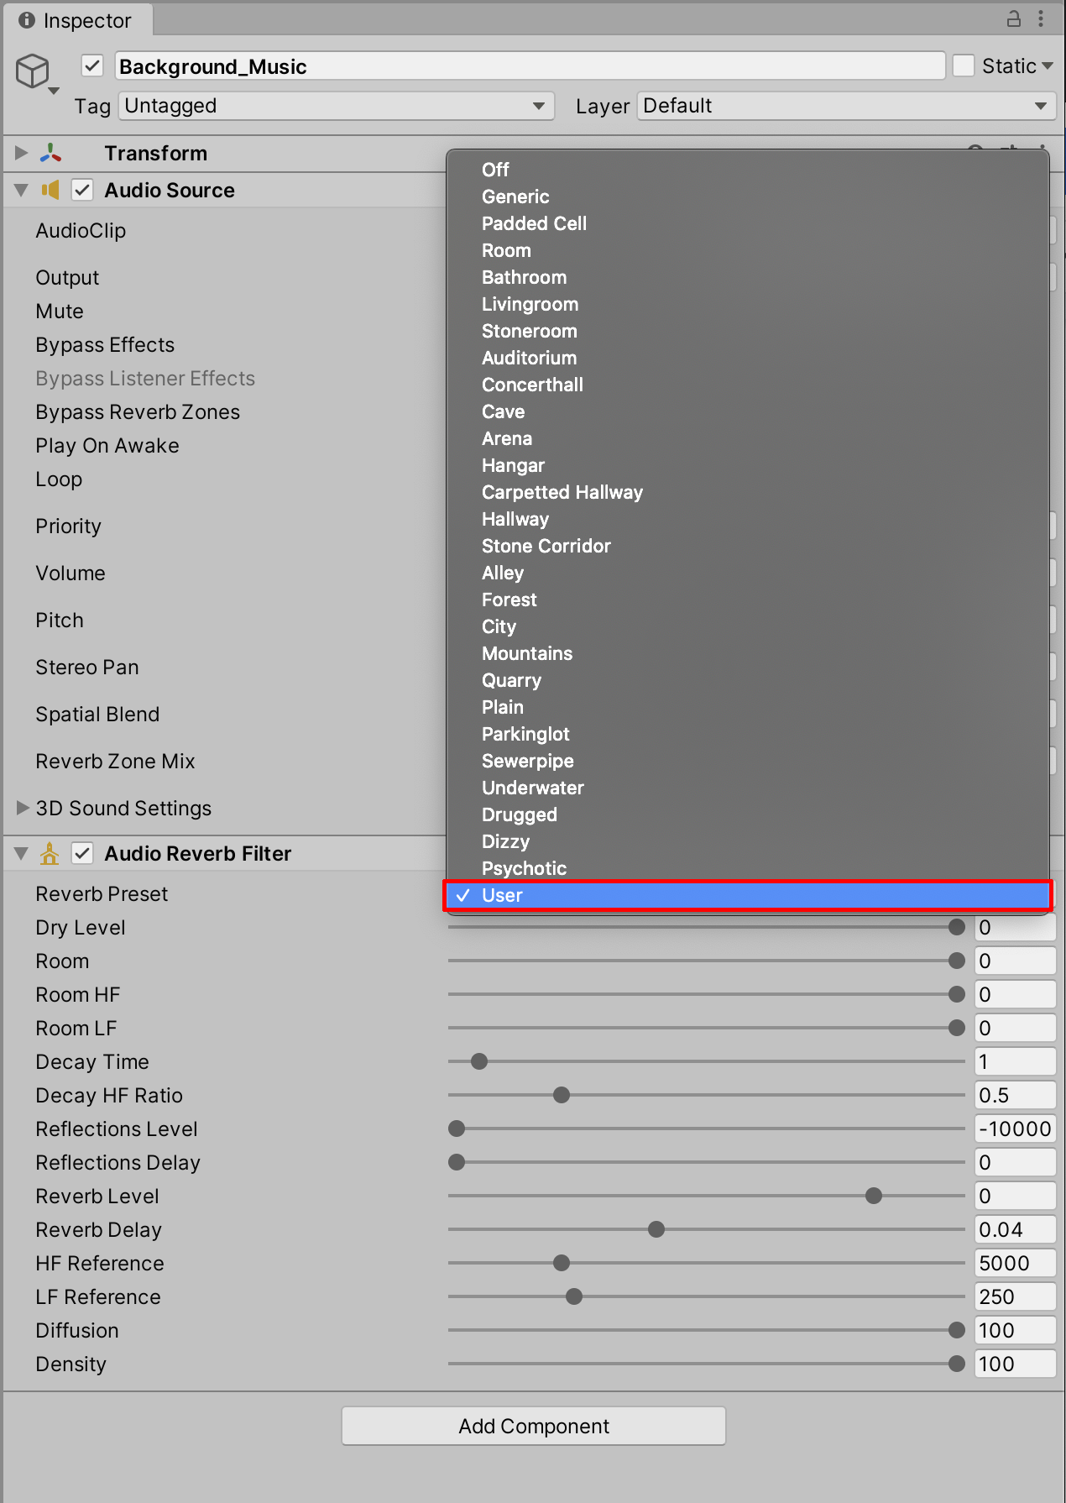Image resolution: width=1066 pixels, height=1503 pixels.
Task: Open the Inspector three-dot options menu
Action: pyautogui.click(x=1041, y=18)
